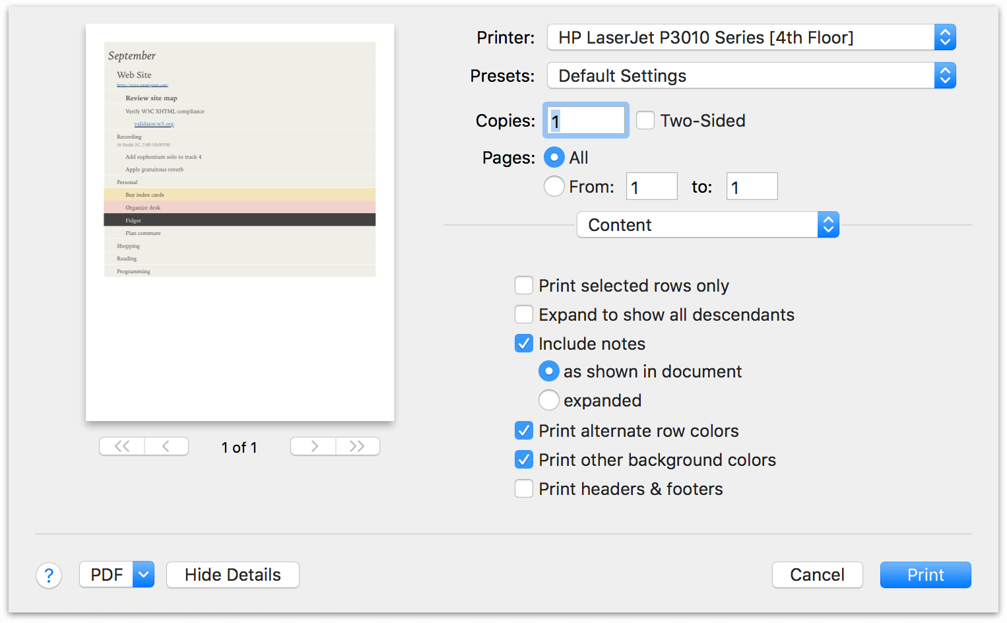Click 'Reading' row in preview
The width and height of the screenshot is (1007, 623).
coord(240,258)
